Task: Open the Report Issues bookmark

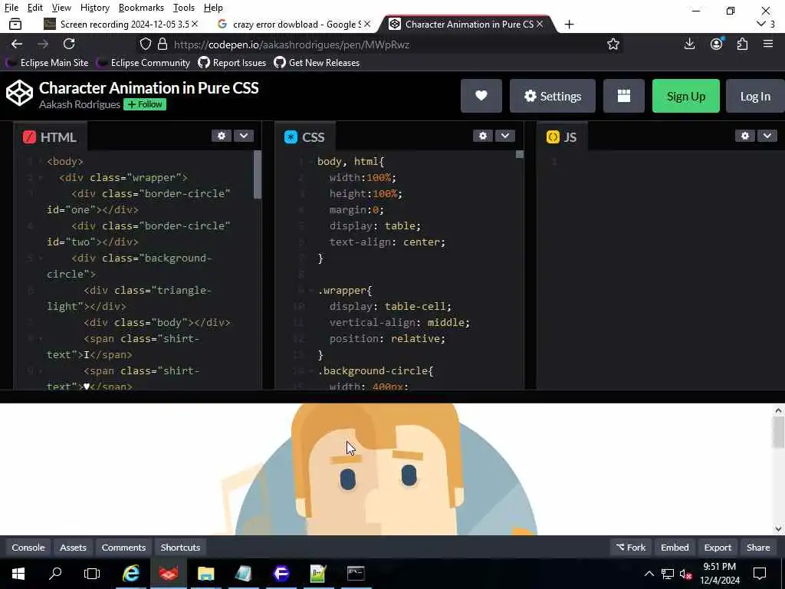Action: 232,63
